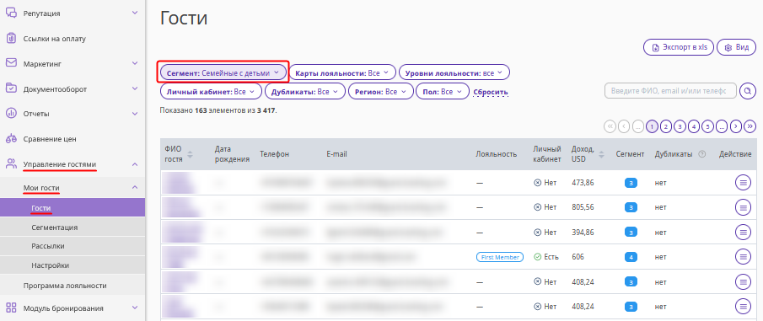Open action menu for 473,86 income row

coord(743,182)
